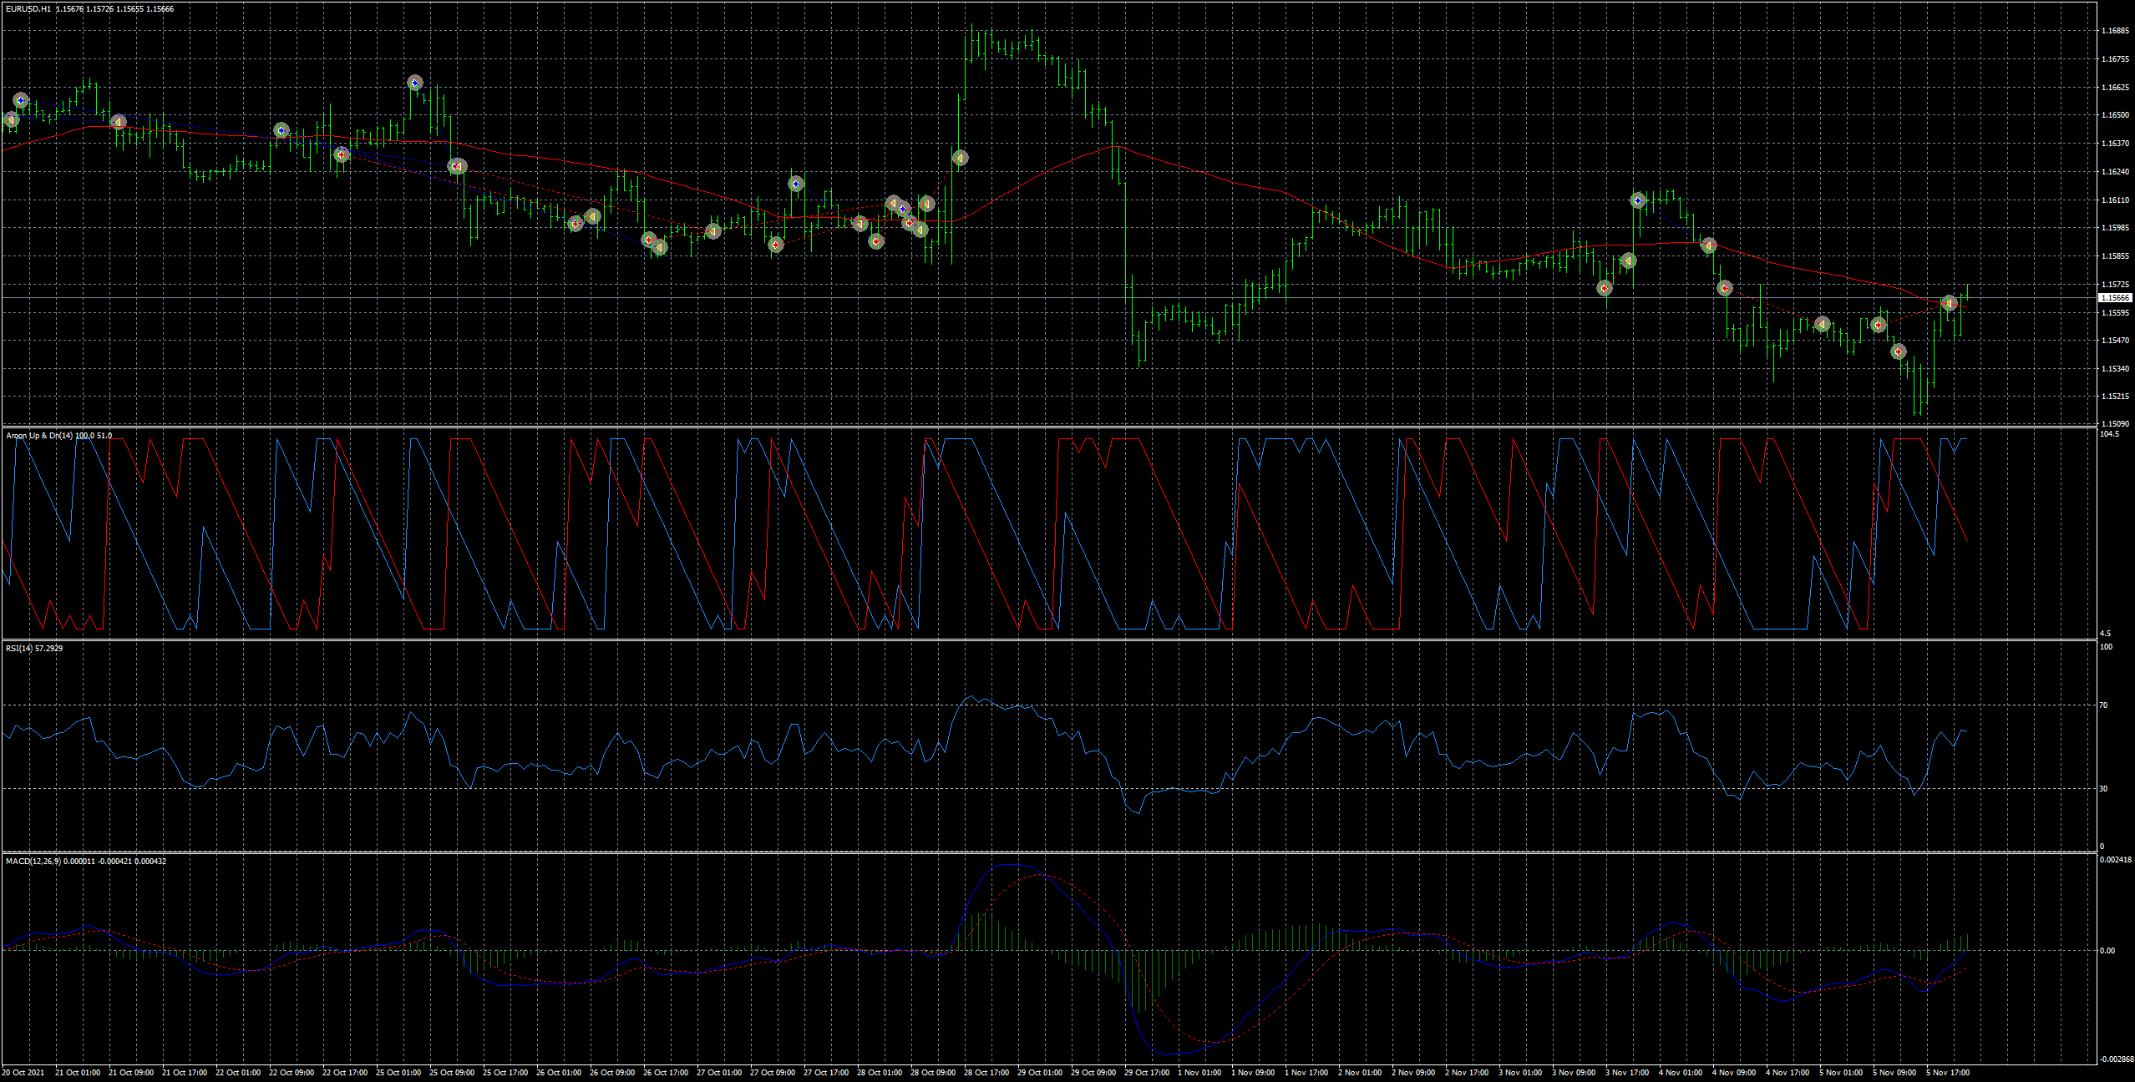Click the 1.15090 price axis label
The image size is (2135, 1082).
click(2115, 423)
